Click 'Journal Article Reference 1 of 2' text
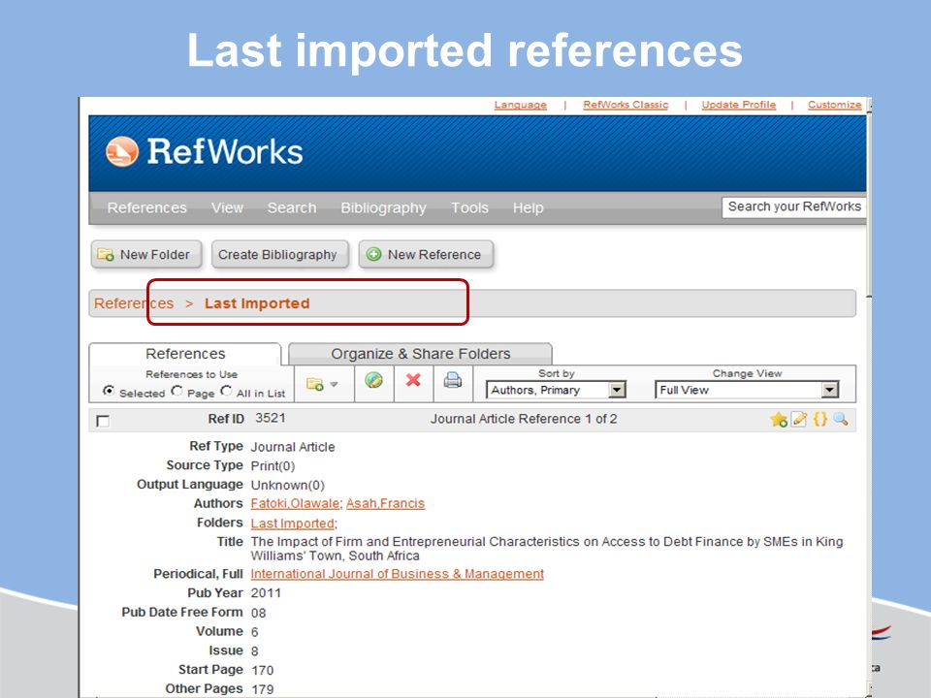Viewport: 931px width, 698px height. click(524, 419)
